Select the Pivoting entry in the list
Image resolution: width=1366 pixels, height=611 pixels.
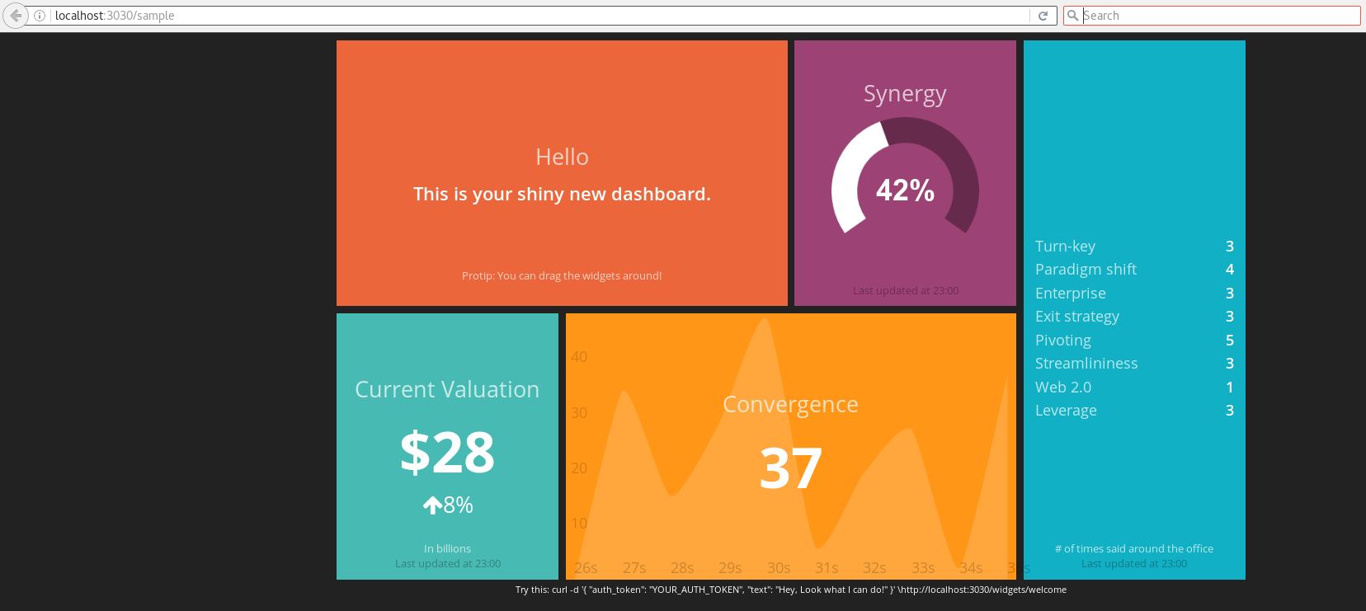[1134, 341]
